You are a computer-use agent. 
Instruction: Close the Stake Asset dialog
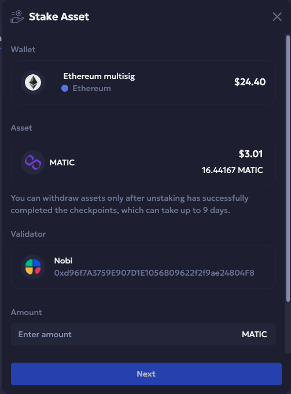[x=277, y=17]
